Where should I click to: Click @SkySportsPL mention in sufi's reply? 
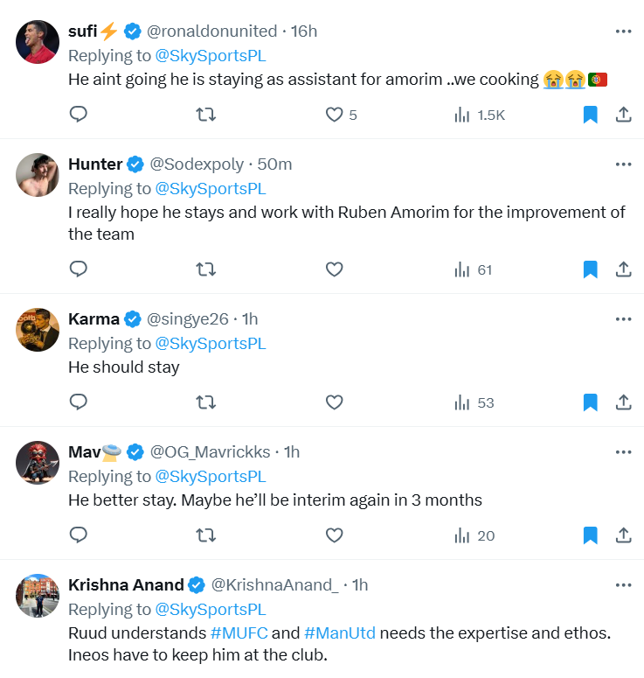pyautogui.click(x=211, y=55)
